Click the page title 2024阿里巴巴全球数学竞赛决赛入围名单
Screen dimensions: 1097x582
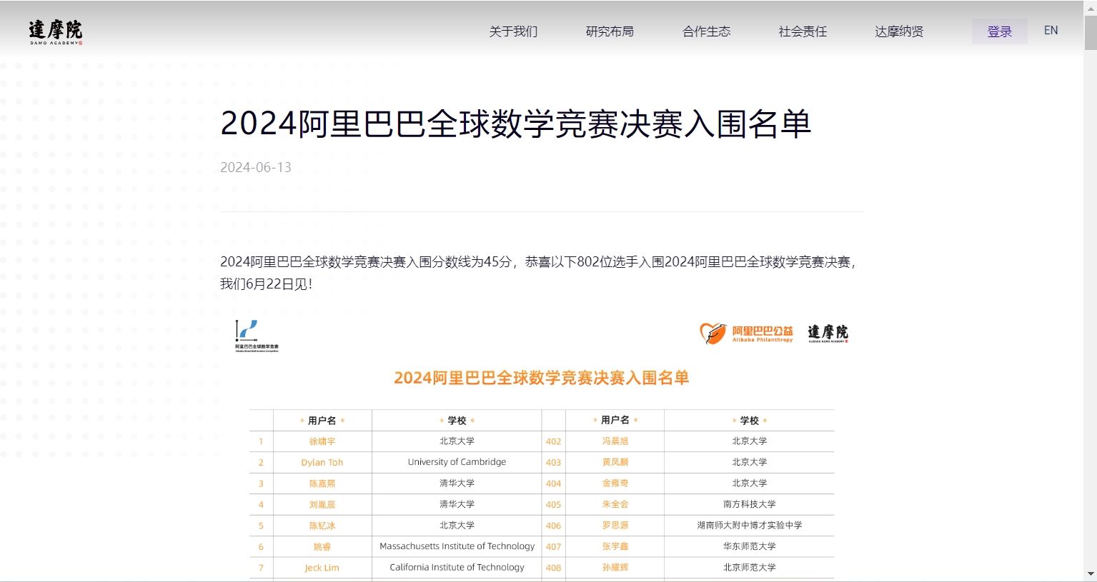(x=515, y=124)
